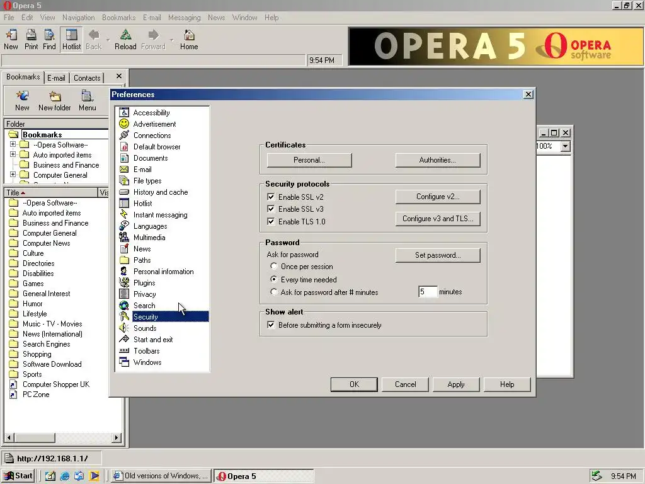The width and height of the screenshot is (645, 484).
Task: Go to Home via toolbar icon
Action: [x=189, y=39]
